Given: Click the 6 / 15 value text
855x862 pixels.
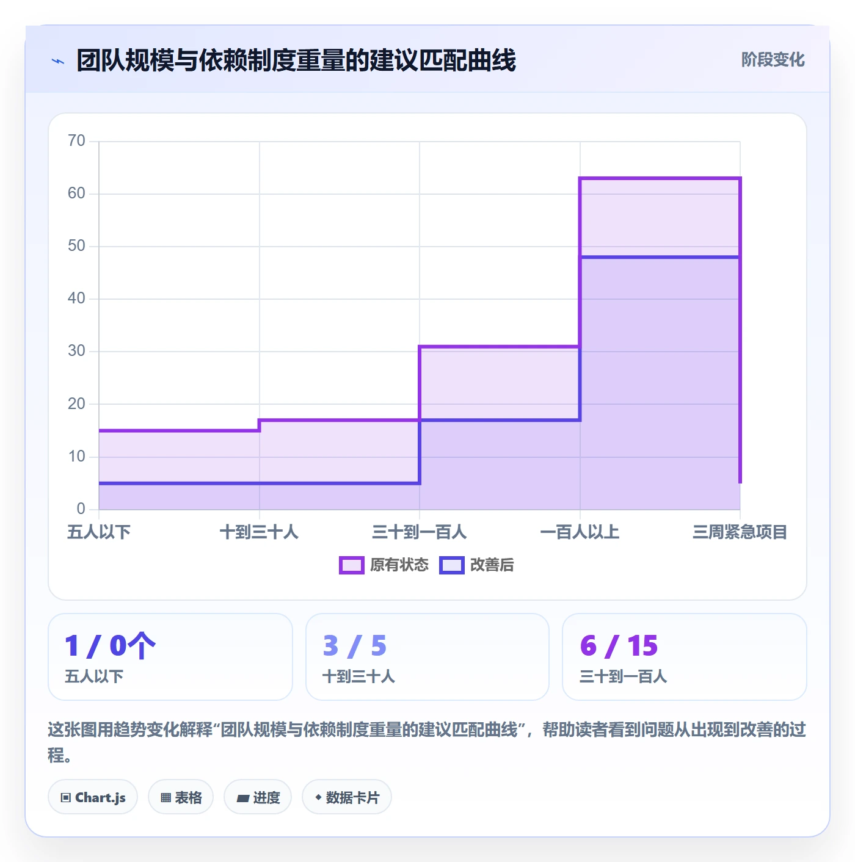Looking at the screenshot, I should 619,646.
